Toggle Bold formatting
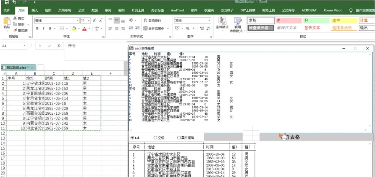The height and width of the screenshot is (177, 375). pos(37,28)
